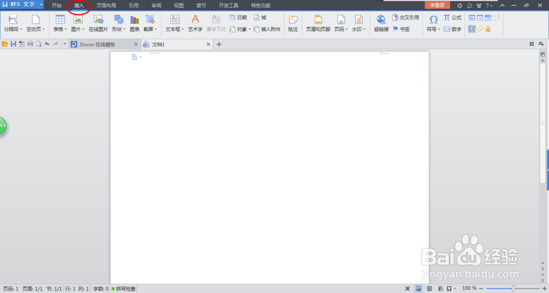Insert a chart with 图表
The width and height of the screenshot is (549, 293).
pyautogui.click(x=135, y=24)
